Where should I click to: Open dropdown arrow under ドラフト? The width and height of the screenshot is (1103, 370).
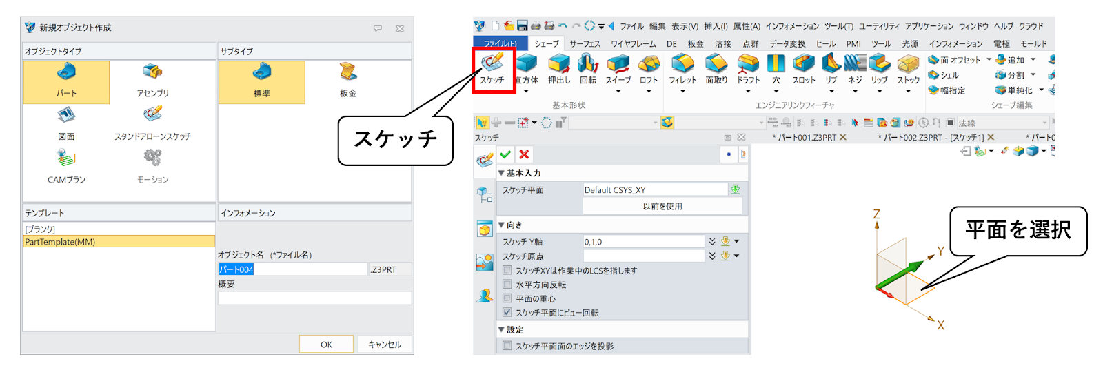748,91
